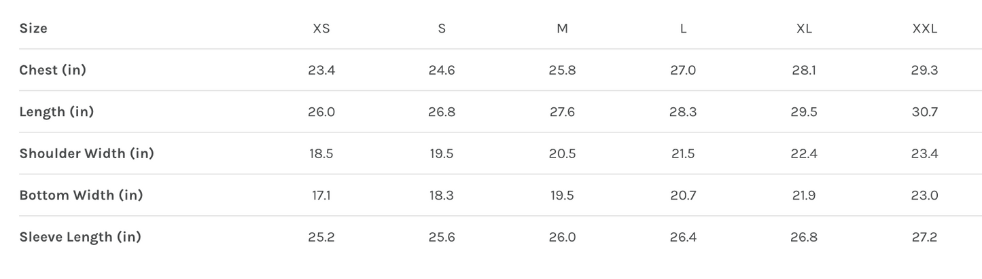Click sleeve length value 25.6 for S
The image size is (982, 279).
coord(442,237)
